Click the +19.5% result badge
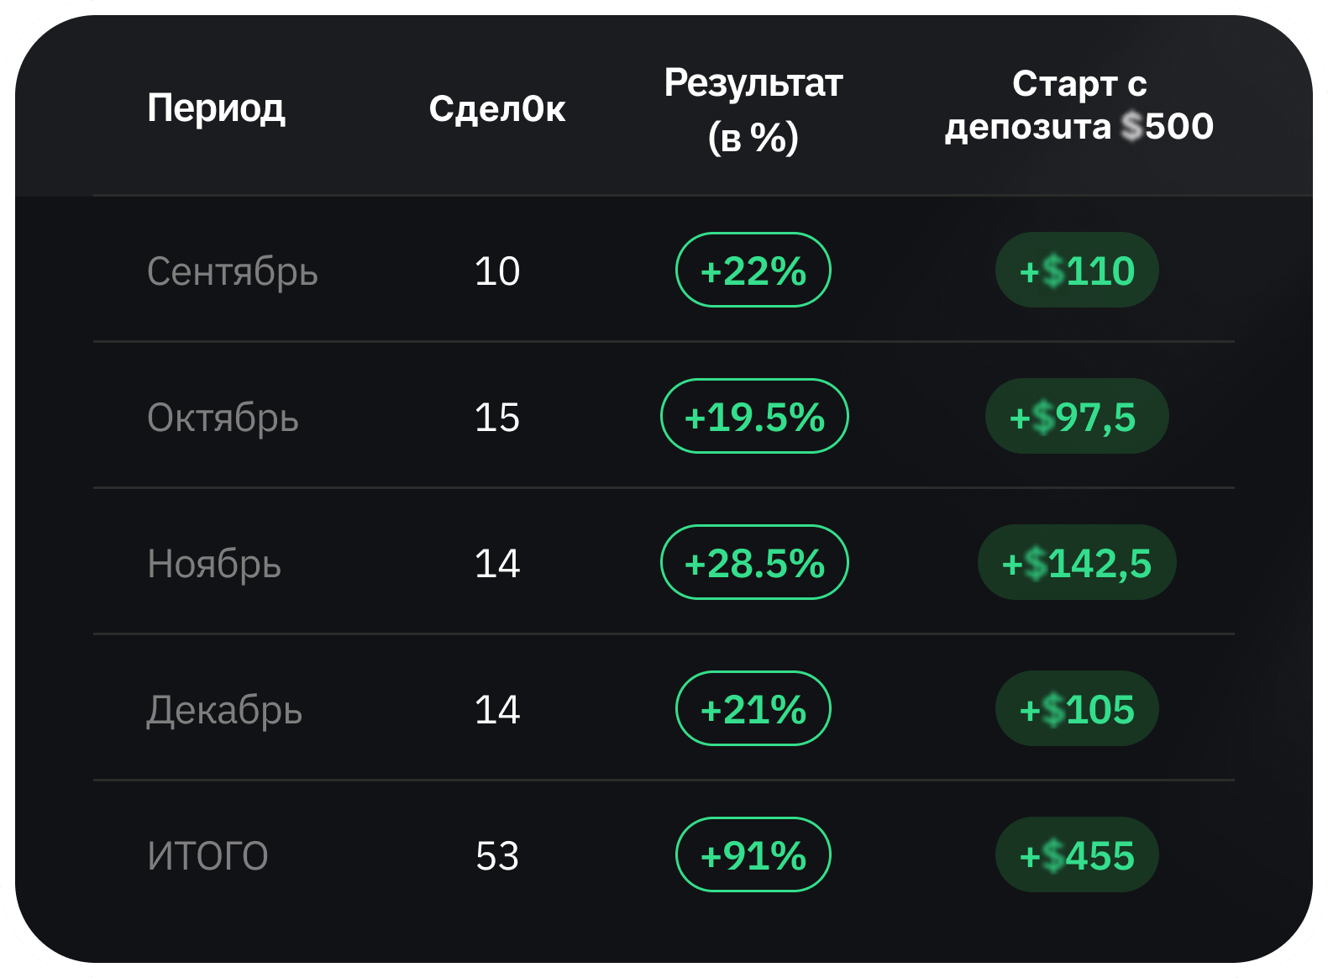The height and width of the screenshot is (978, 1328). (754, 417)
